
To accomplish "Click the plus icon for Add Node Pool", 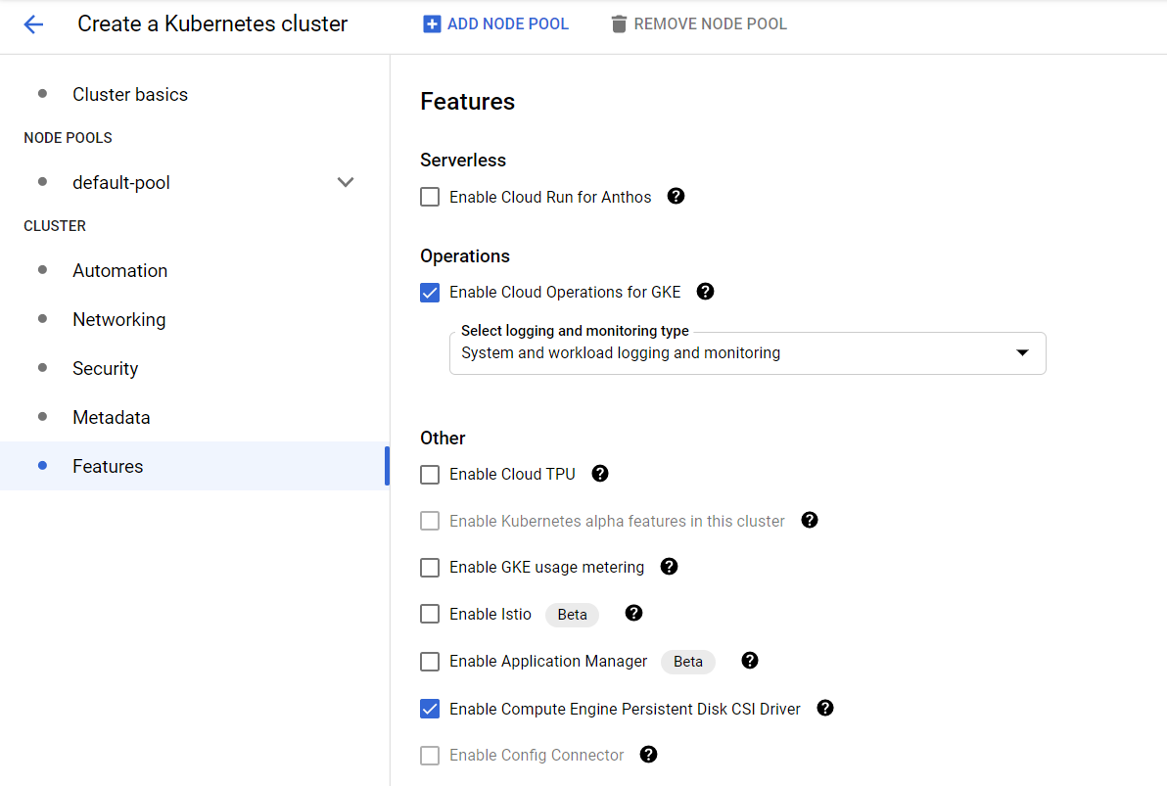I will point(432,23).
